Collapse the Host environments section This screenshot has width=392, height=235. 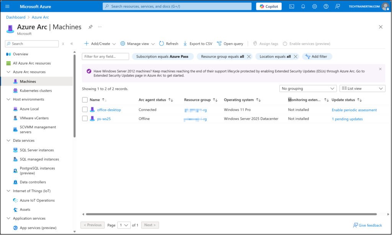[x=8, y=99]
